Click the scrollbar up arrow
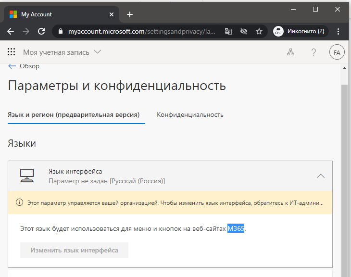This screenshot has width=351, height=277. tap(344, 68)
